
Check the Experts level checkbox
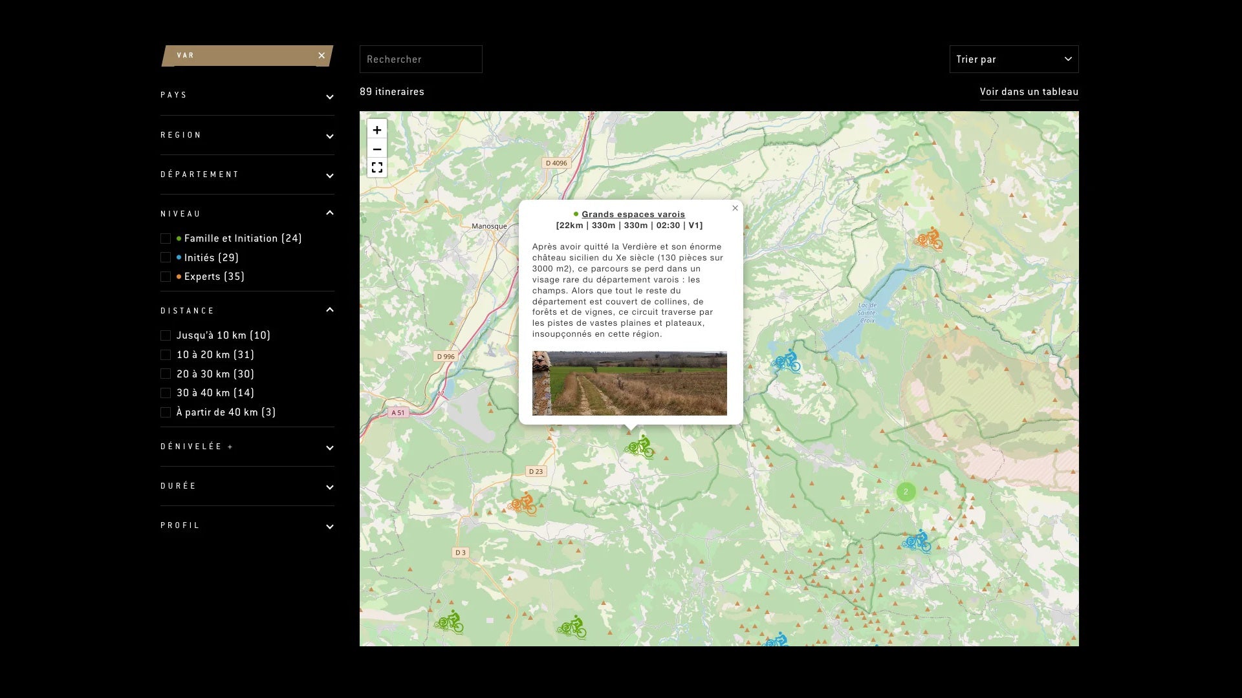(166, 277)
